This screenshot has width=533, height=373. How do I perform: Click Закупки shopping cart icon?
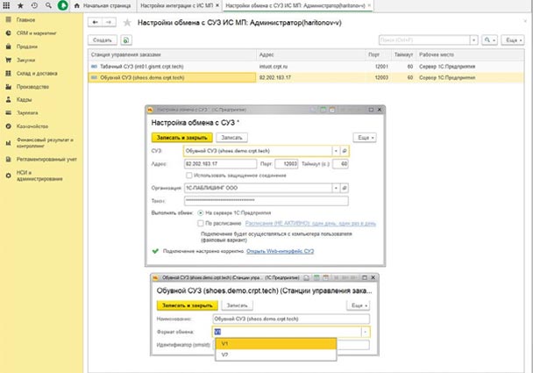click(9, 60)
